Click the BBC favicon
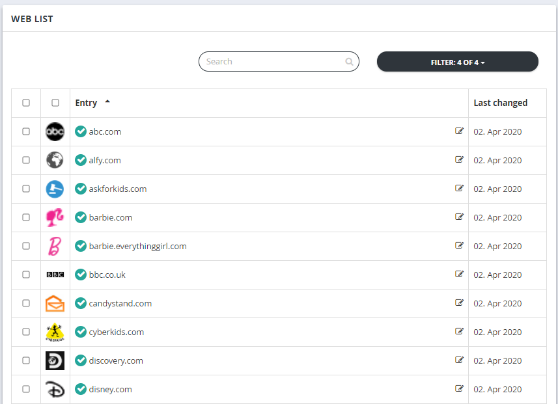 coord(55,275)
